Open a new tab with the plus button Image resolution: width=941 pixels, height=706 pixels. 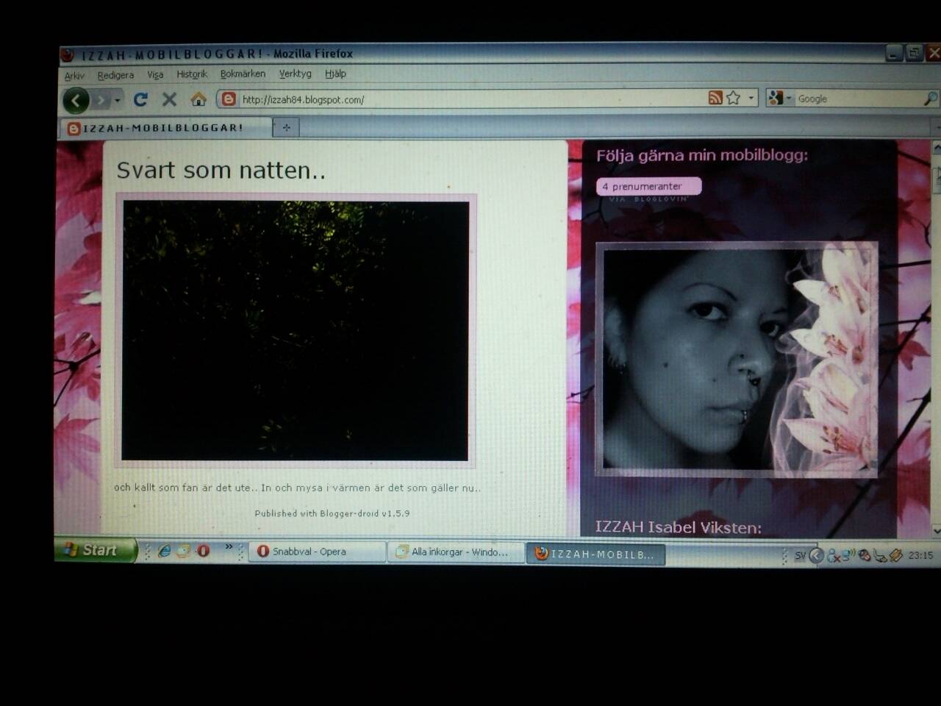[x=286, y=127]
